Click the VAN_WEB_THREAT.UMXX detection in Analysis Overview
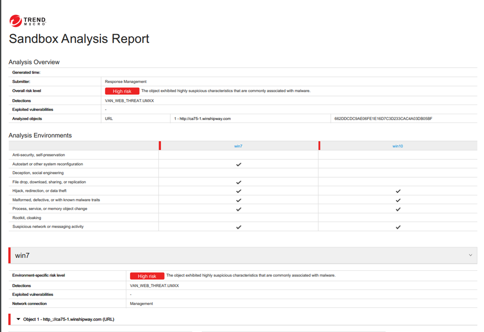Viewport: 484px width, 332px height. 129,100
